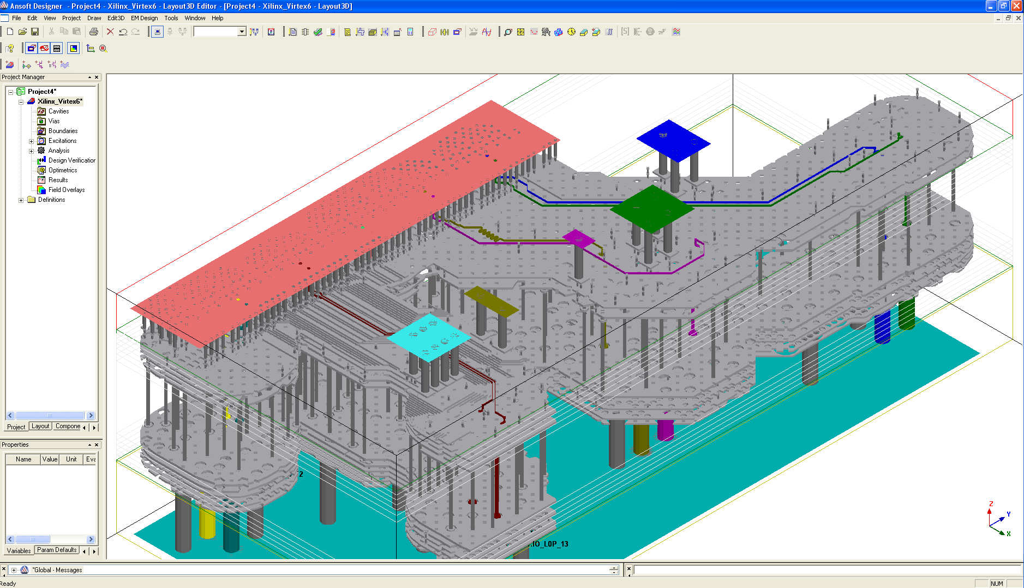The height and width of the screenshot is (588, 1024).
Task: Click the Undo arrow icon
Action: click(x=123, y=32)
